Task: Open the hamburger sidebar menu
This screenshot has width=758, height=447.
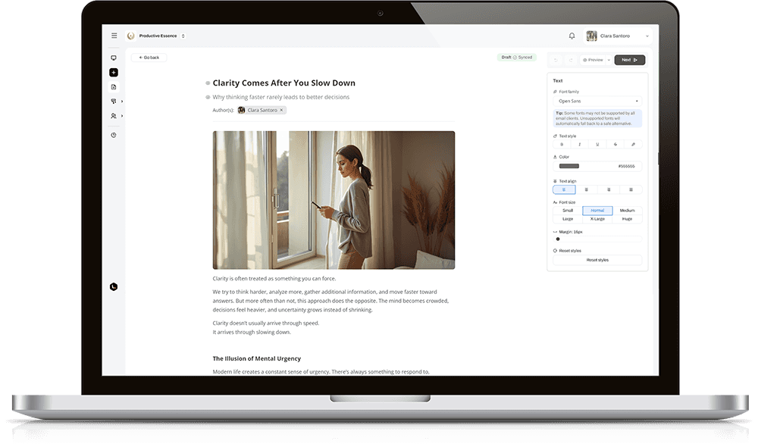Action: point(114,36)
